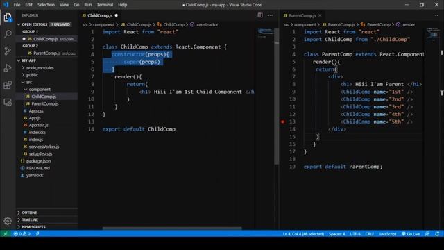Change the CRLF end of line sequence

(370, 234)
